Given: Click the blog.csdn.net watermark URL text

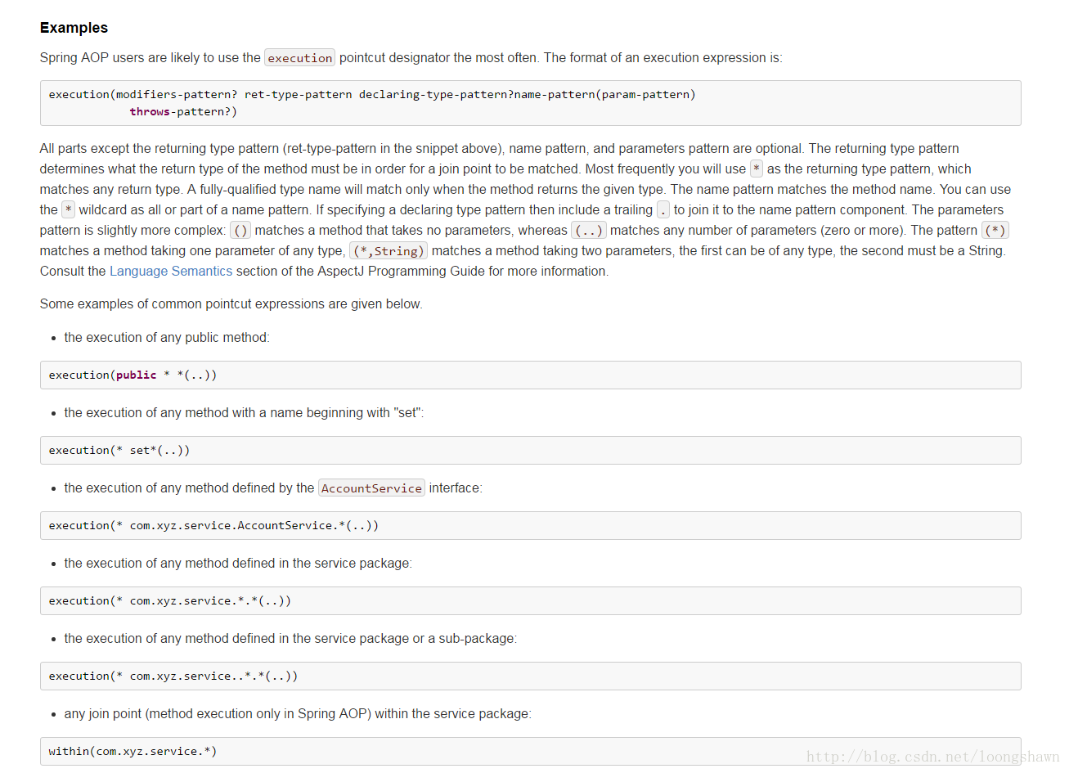Looking at the screenshot, I should tap(932, 757).
